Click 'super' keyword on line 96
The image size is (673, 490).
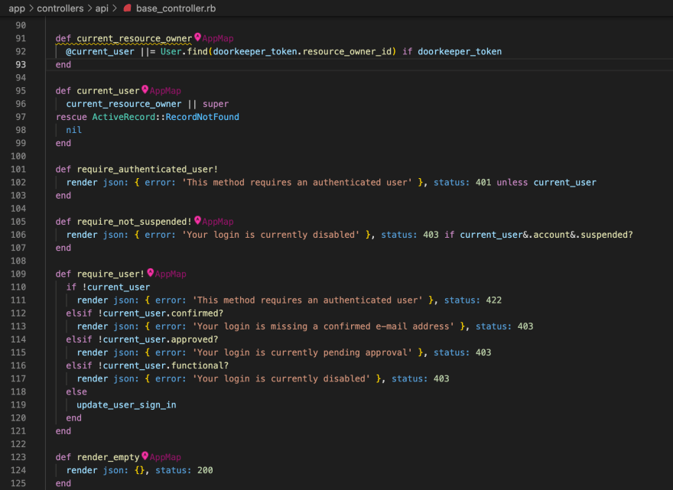(216, 104)
